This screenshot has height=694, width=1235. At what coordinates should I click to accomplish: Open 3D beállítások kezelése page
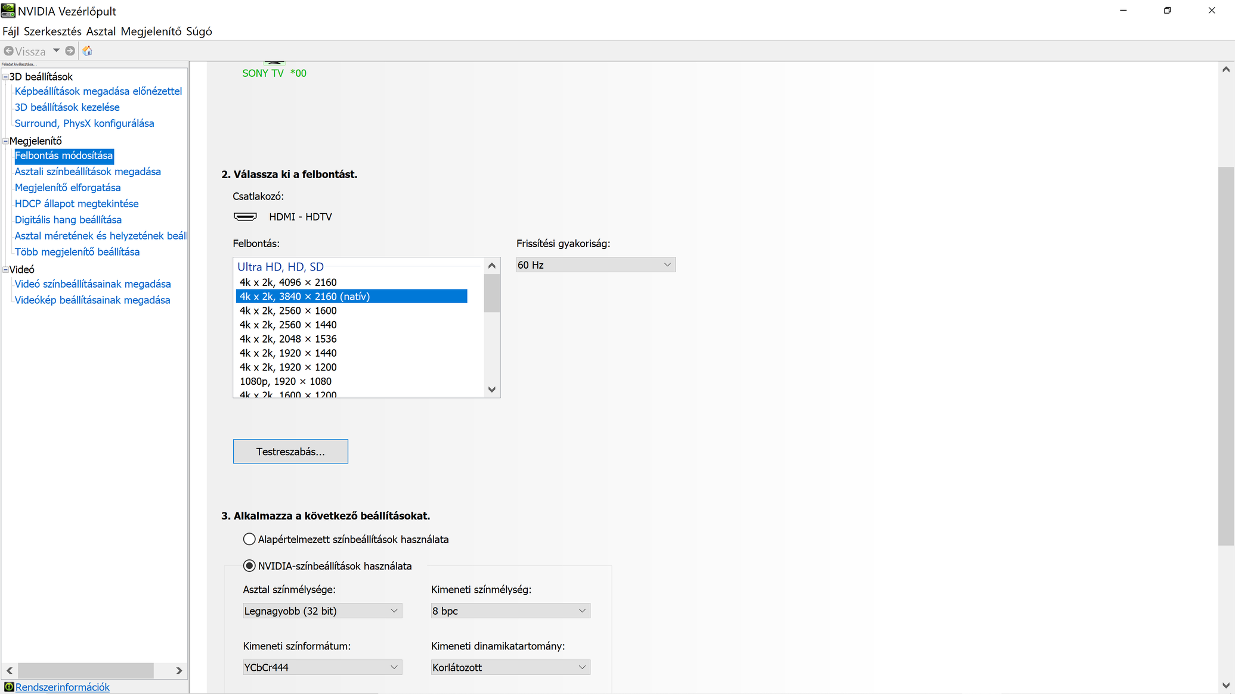tap(67, 107)
